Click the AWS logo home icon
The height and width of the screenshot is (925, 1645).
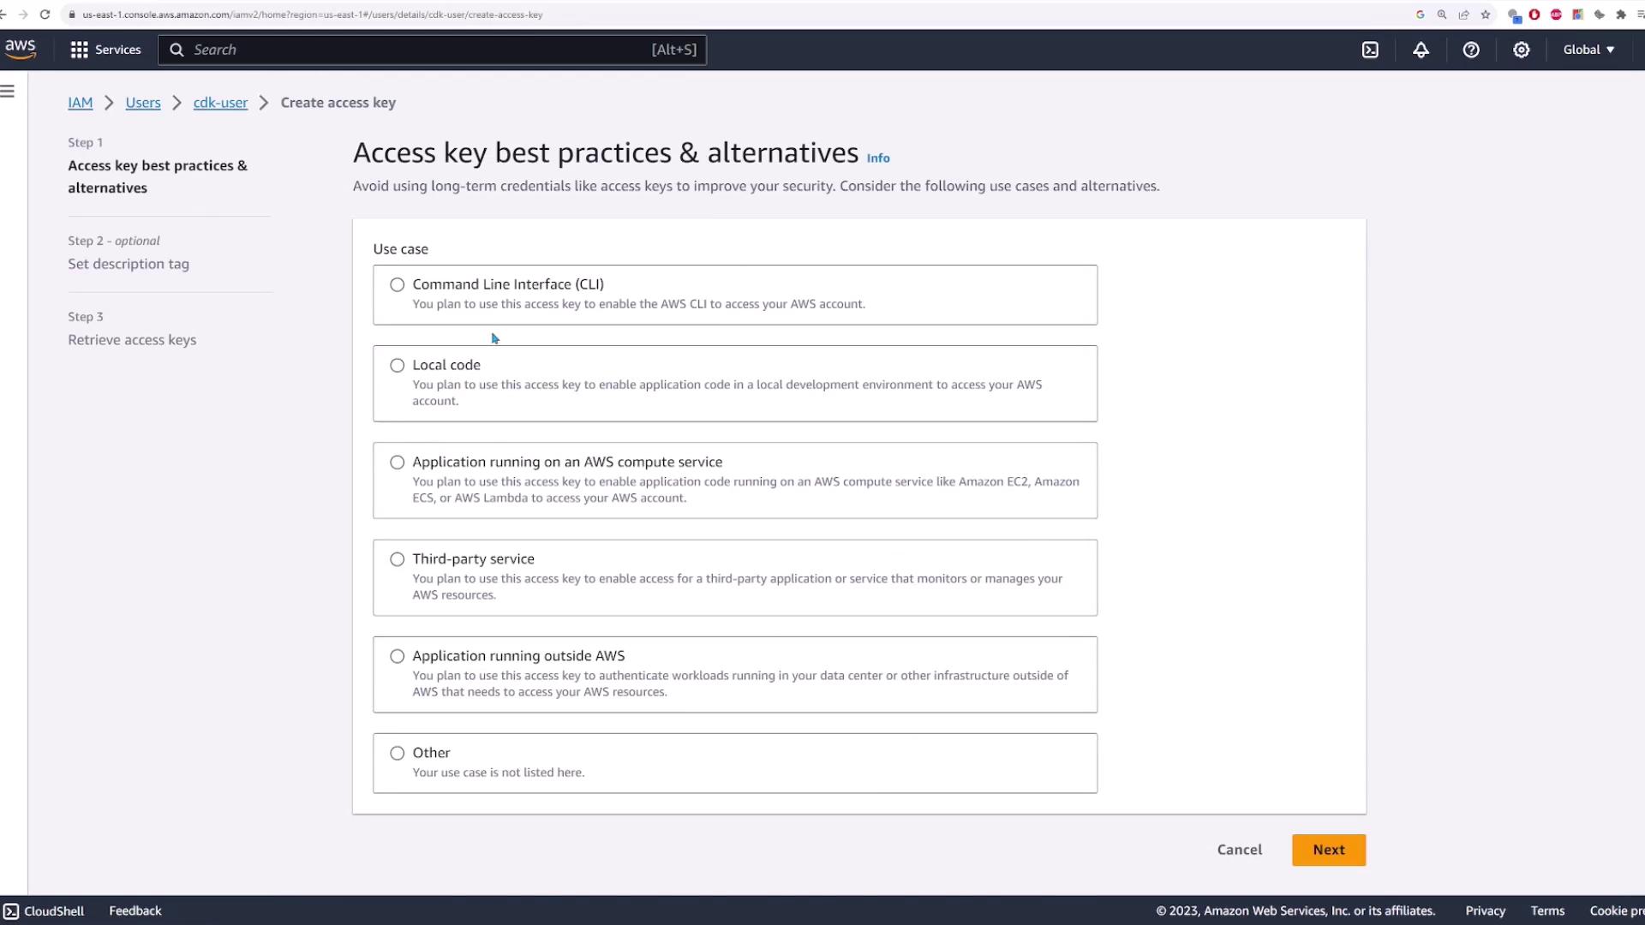coord(20,49)
